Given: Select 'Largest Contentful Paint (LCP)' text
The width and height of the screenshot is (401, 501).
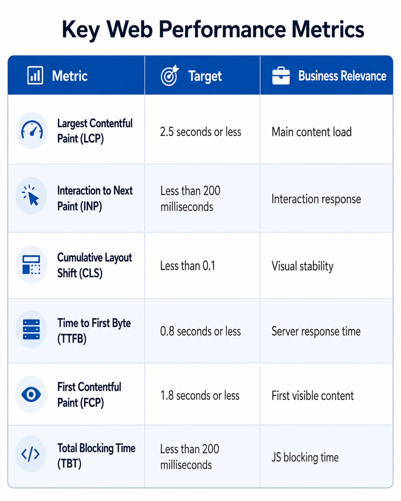Looking at the screenshot, I should tap(95, 131).
